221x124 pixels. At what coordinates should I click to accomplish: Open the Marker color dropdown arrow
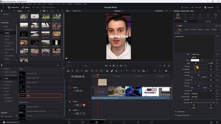click(x=129, y=71)
